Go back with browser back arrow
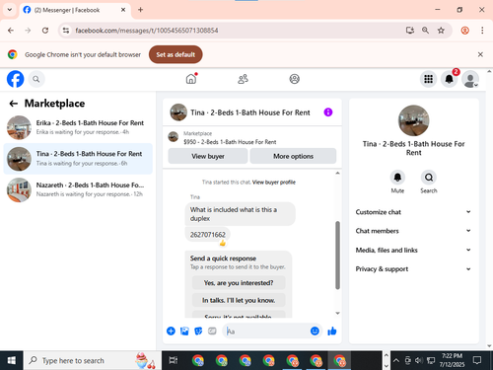Image resolution: width=493 pixels, height=370 pixels. pyautogui.click(x=11, y=31)
